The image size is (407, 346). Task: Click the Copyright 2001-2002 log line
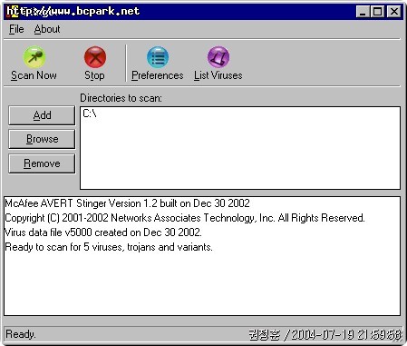coord(185,218)
